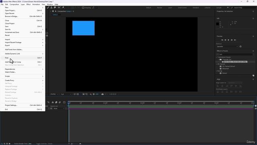This screenshot has height=145, width=257.
Task: Click the blue rectangle in the viewer
Action: click(x=84, y=28)
